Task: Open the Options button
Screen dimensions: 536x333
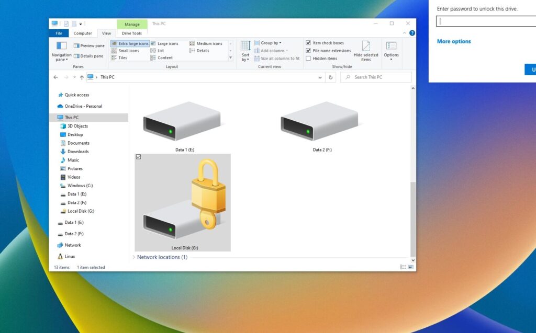Action: pos(391,51)
